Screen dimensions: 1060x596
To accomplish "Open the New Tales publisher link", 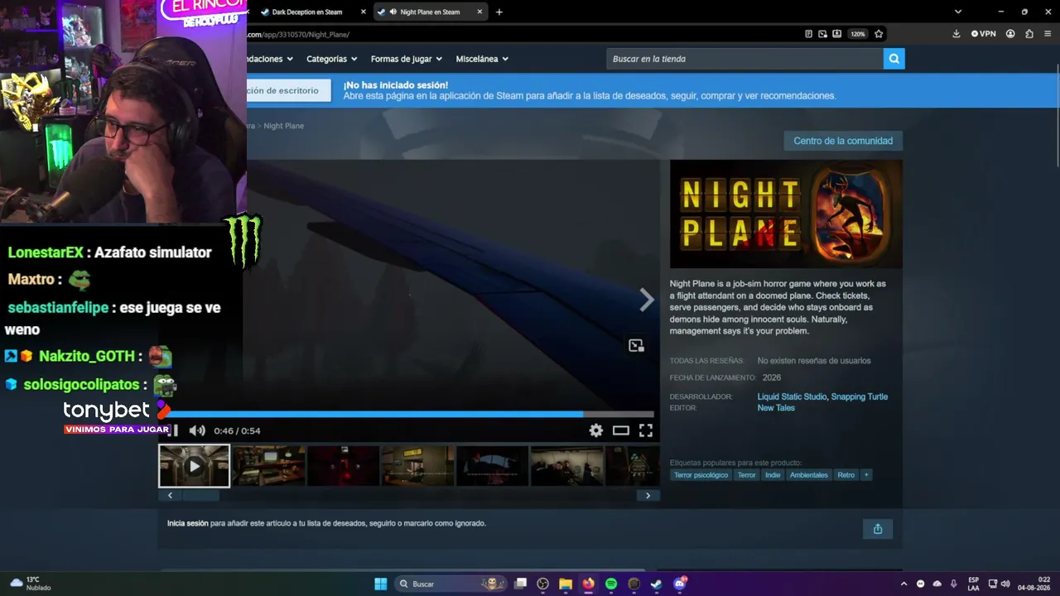I will (x=776, y=408).
